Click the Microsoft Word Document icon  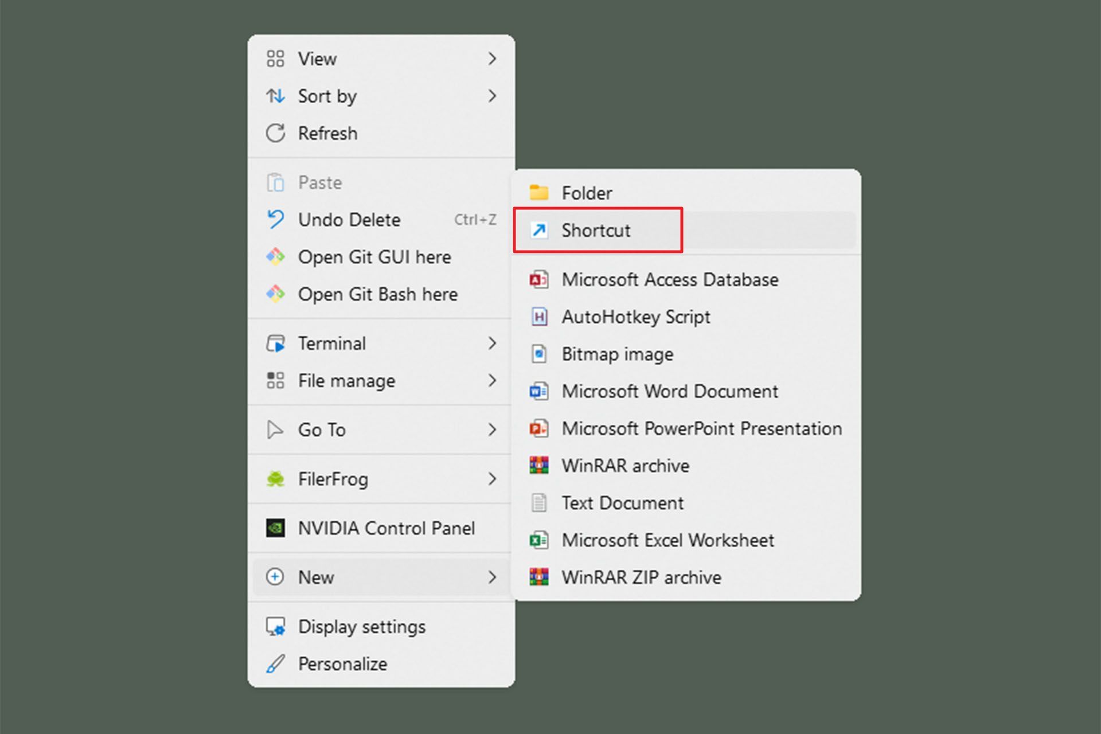(538, 392)
